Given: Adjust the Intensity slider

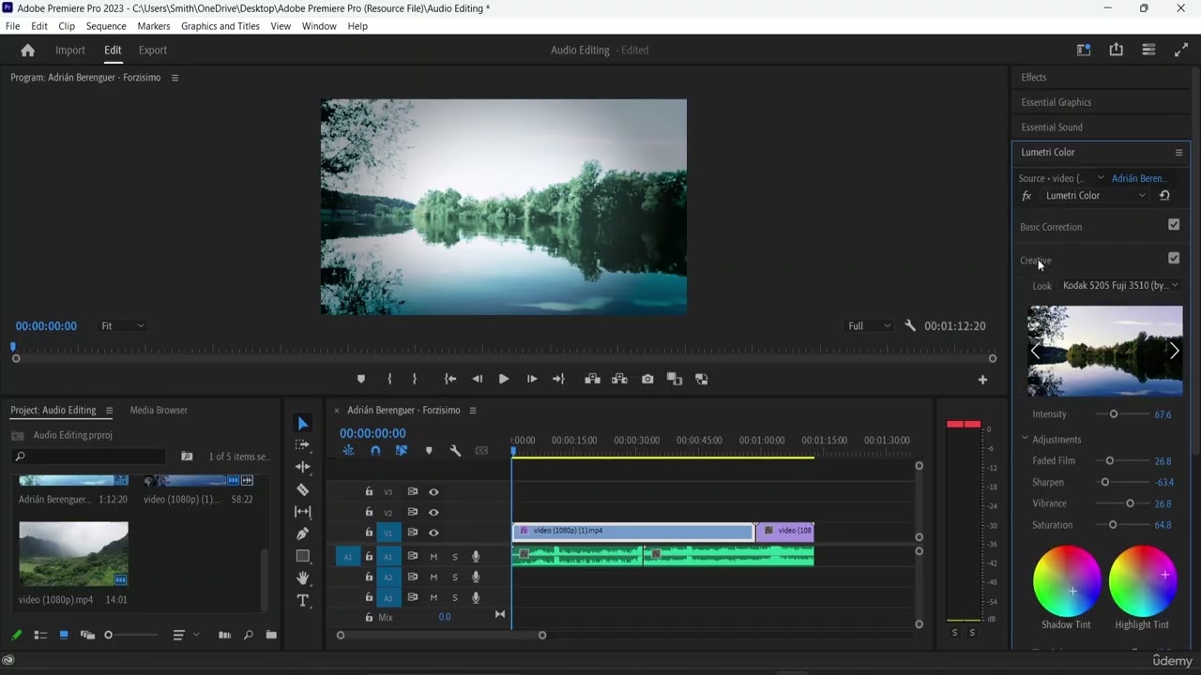Looking at the screenshot, I should point(1114,414).
